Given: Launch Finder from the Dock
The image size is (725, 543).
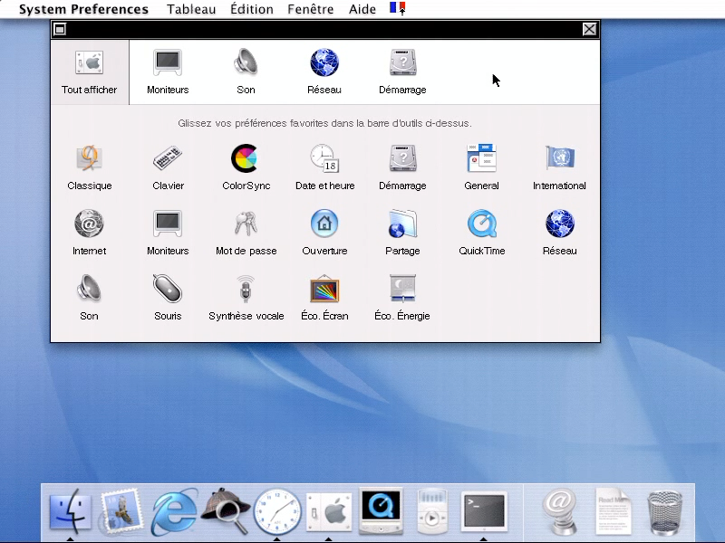Looking at the screenshot, I should pyautogui.click(x=71, y=511).
